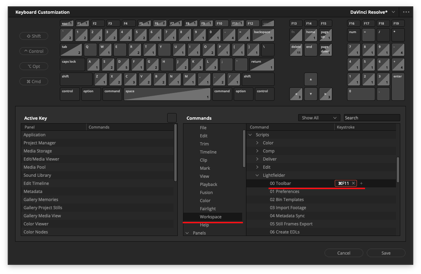Click the up arrow key on virtual keyboard
Viewport: 421px width, 274px height.
(x=311, y=79)
